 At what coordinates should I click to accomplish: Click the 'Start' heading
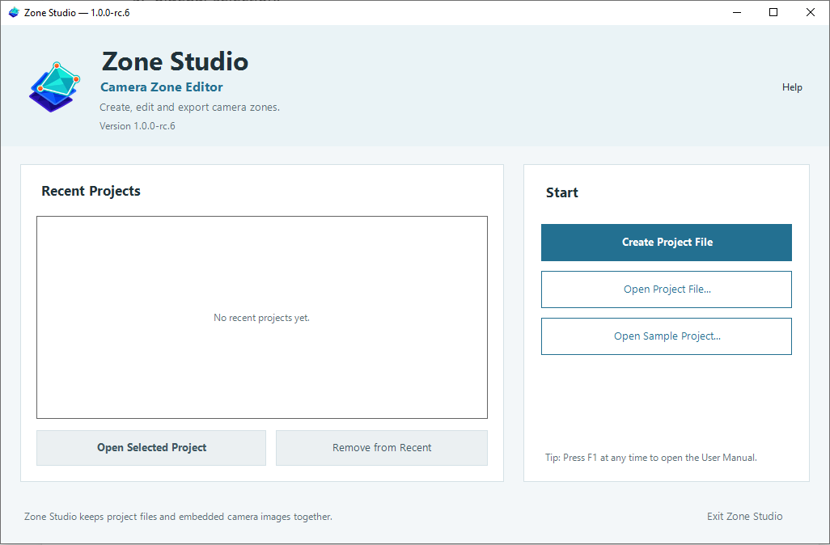click(562, 192)
